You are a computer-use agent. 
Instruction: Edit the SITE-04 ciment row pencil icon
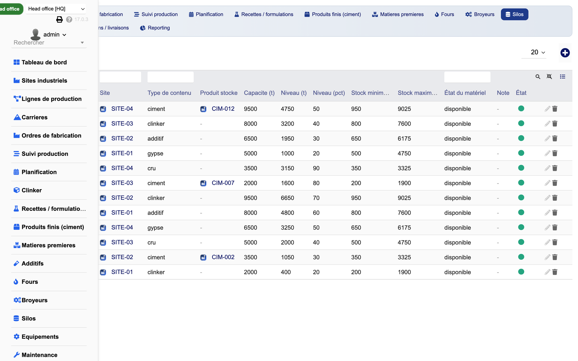pos(547,109)
